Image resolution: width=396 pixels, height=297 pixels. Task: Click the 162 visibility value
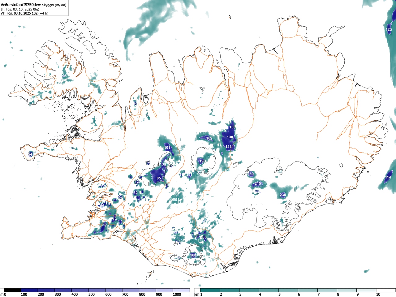(209, 138)
